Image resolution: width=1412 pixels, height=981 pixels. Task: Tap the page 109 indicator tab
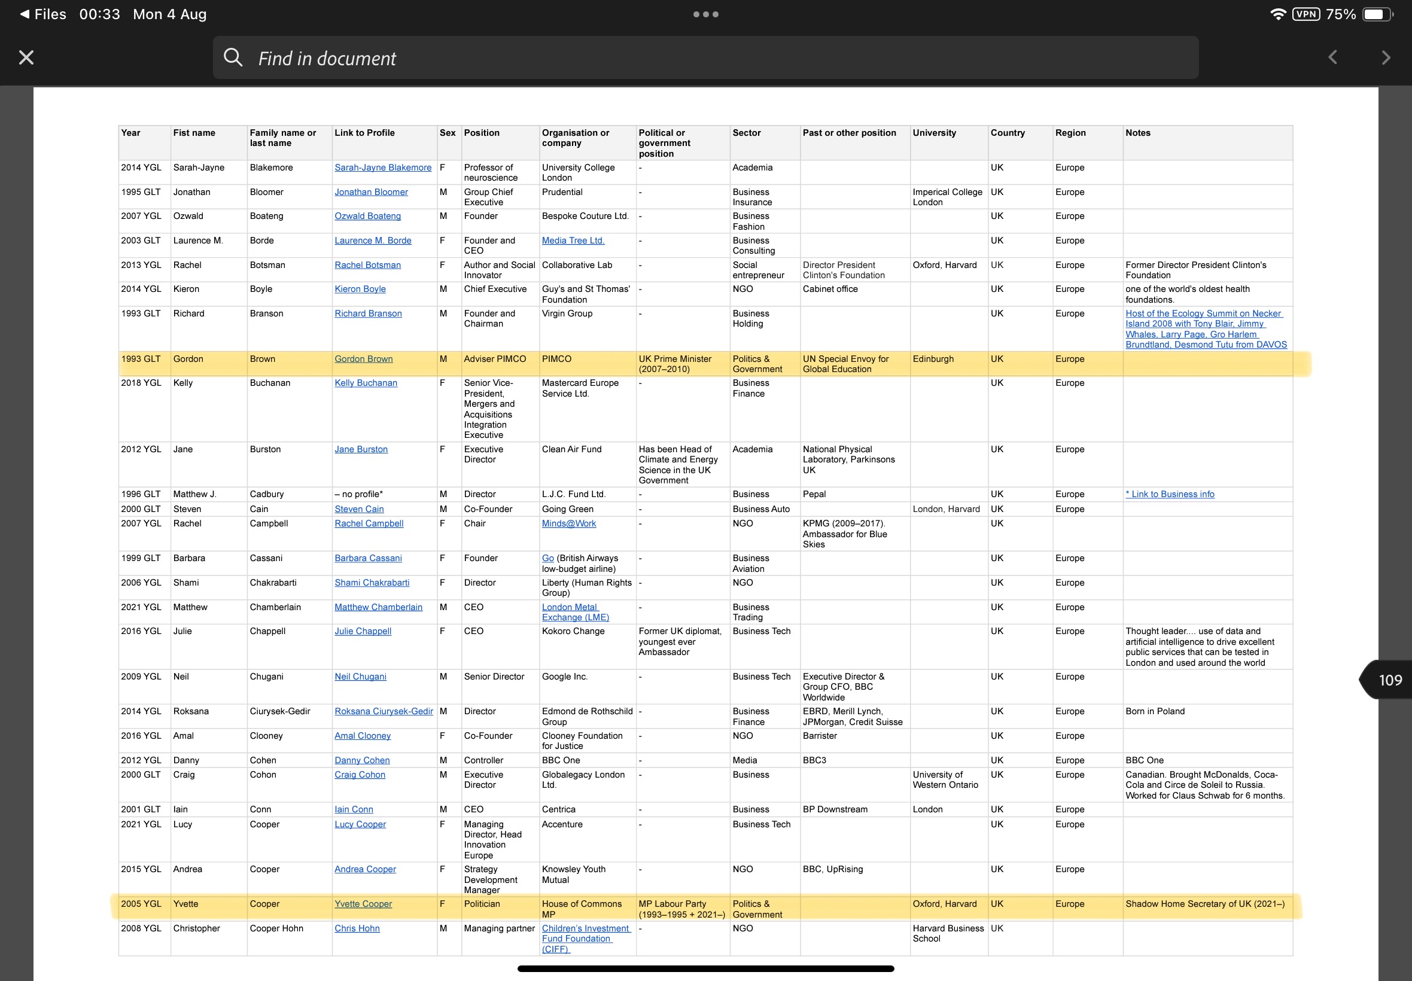click(1386, 680)
